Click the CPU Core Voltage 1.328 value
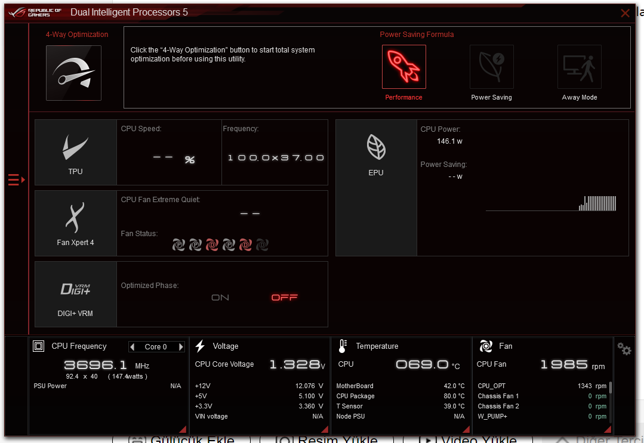644x443 pixels. click(297, 364)
